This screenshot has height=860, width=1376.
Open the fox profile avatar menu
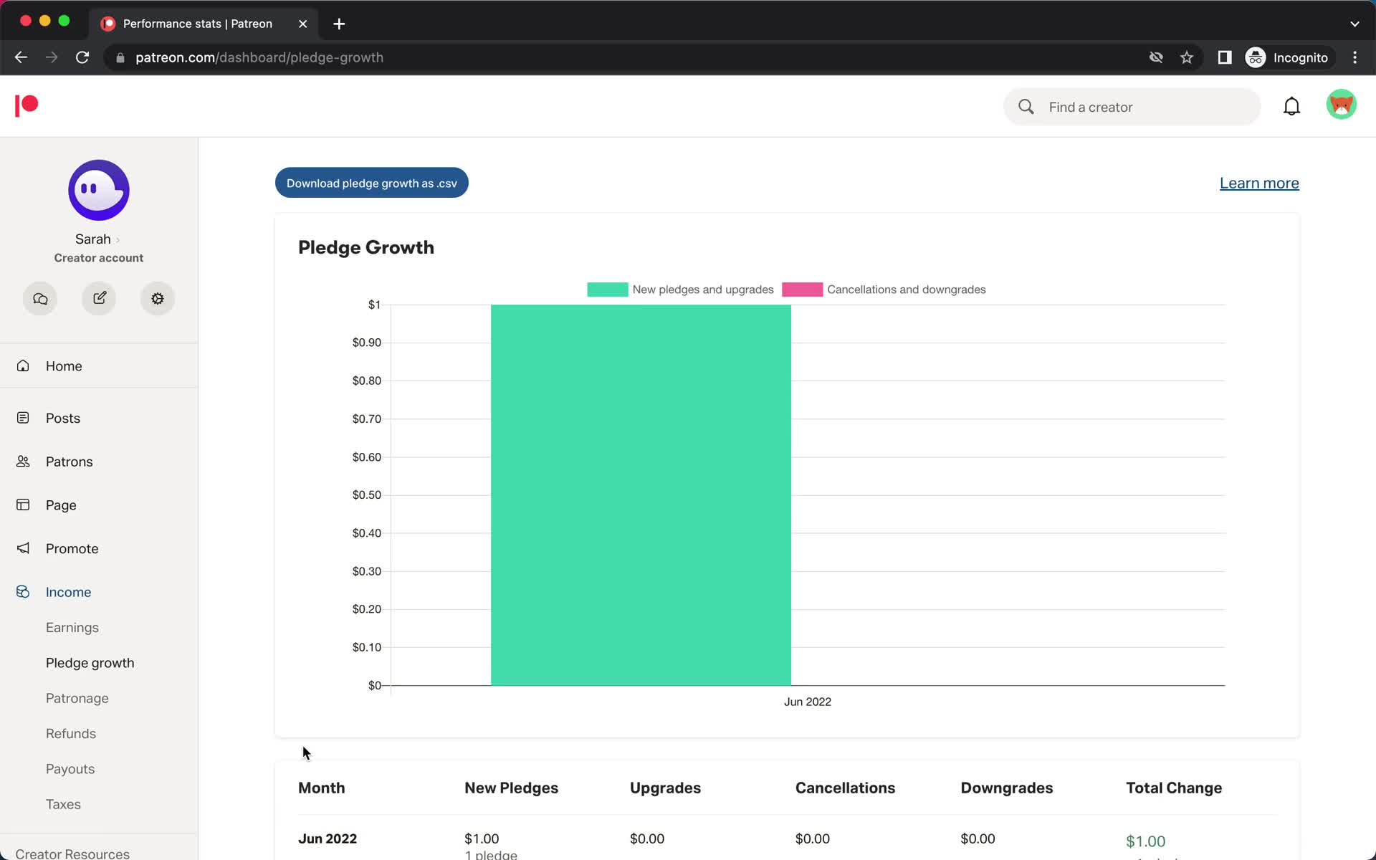pyautogui.click(x=1341, y=105)
